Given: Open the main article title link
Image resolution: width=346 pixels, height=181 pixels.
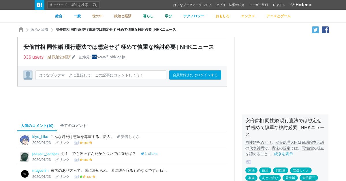Looking at the screenshot, I should [119, 47].
